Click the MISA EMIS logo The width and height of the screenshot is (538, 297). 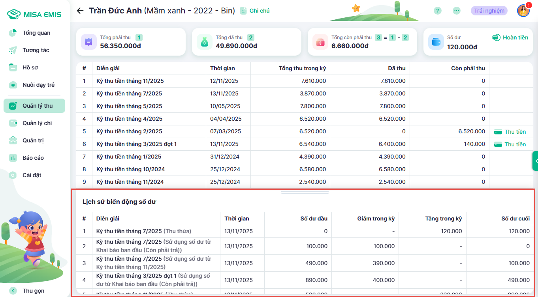[x=34, y=15]
